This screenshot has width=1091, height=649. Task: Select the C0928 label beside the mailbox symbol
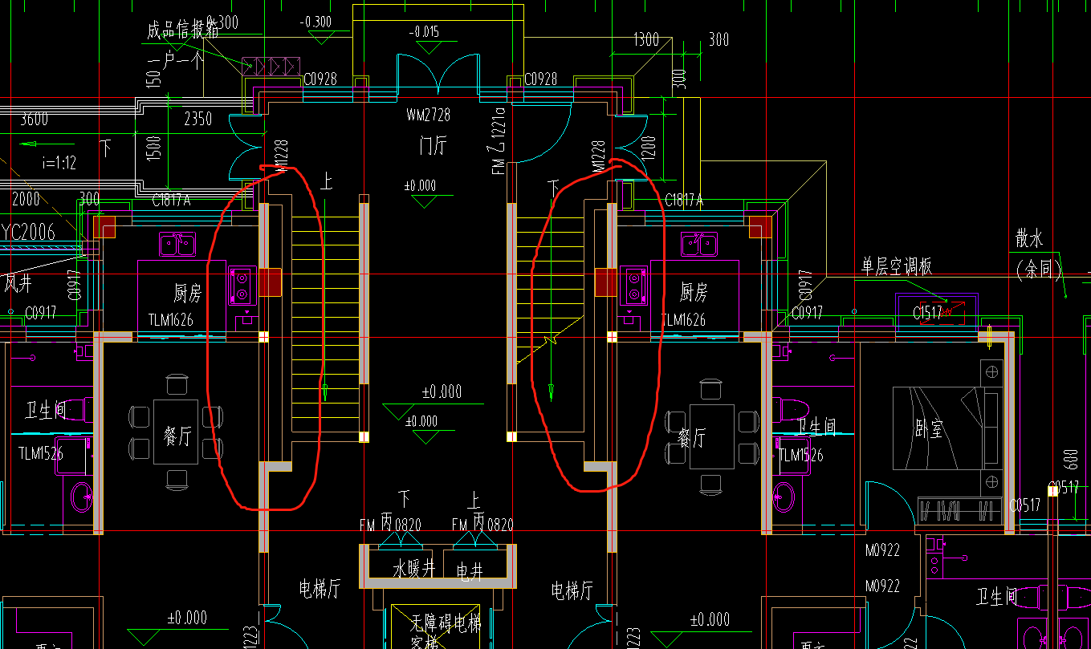point(320,79)
